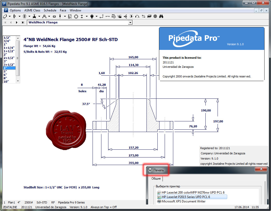
Task: Select the valve data icon
Action: [x=34, y=16]
